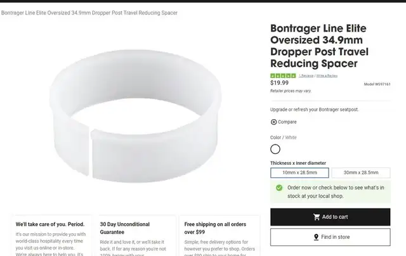Open the Free shipping on all orders card
The height and width of the screenshot is (256, 406).
coord(219,236)
